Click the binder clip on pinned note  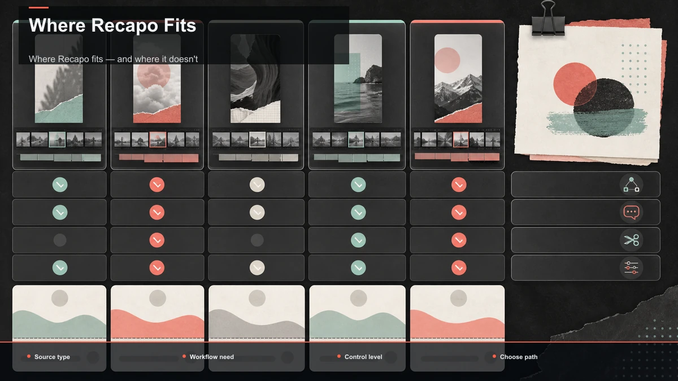[x=548, y=19]
